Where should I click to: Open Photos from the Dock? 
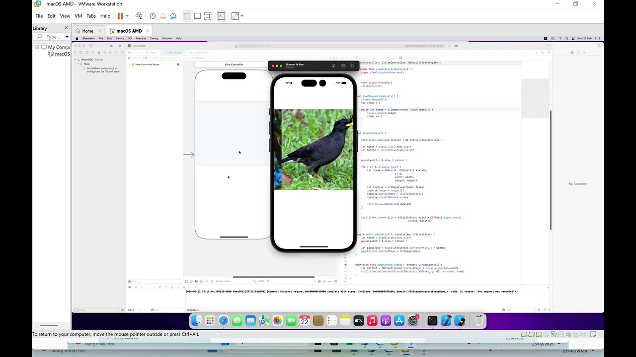point(278,321)
